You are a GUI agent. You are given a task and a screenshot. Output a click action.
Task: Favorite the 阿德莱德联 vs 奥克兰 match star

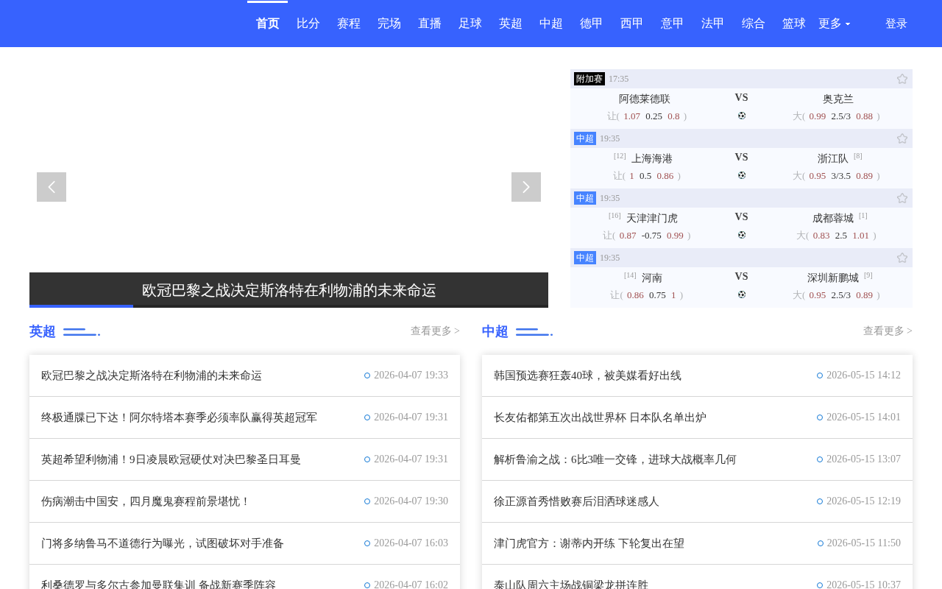point(902,79)
